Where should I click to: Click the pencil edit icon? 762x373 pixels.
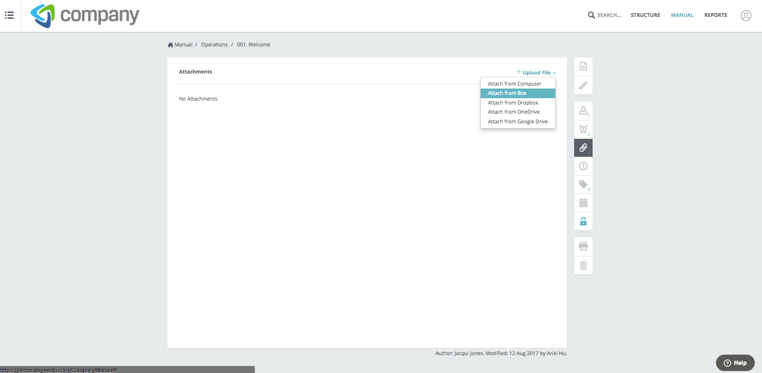(x=583, y=86)
